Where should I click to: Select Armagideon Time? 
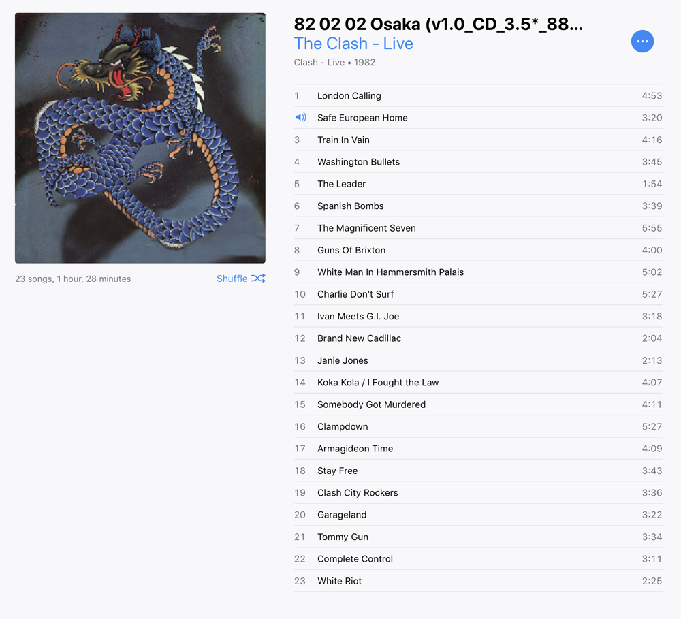point(478,449)
